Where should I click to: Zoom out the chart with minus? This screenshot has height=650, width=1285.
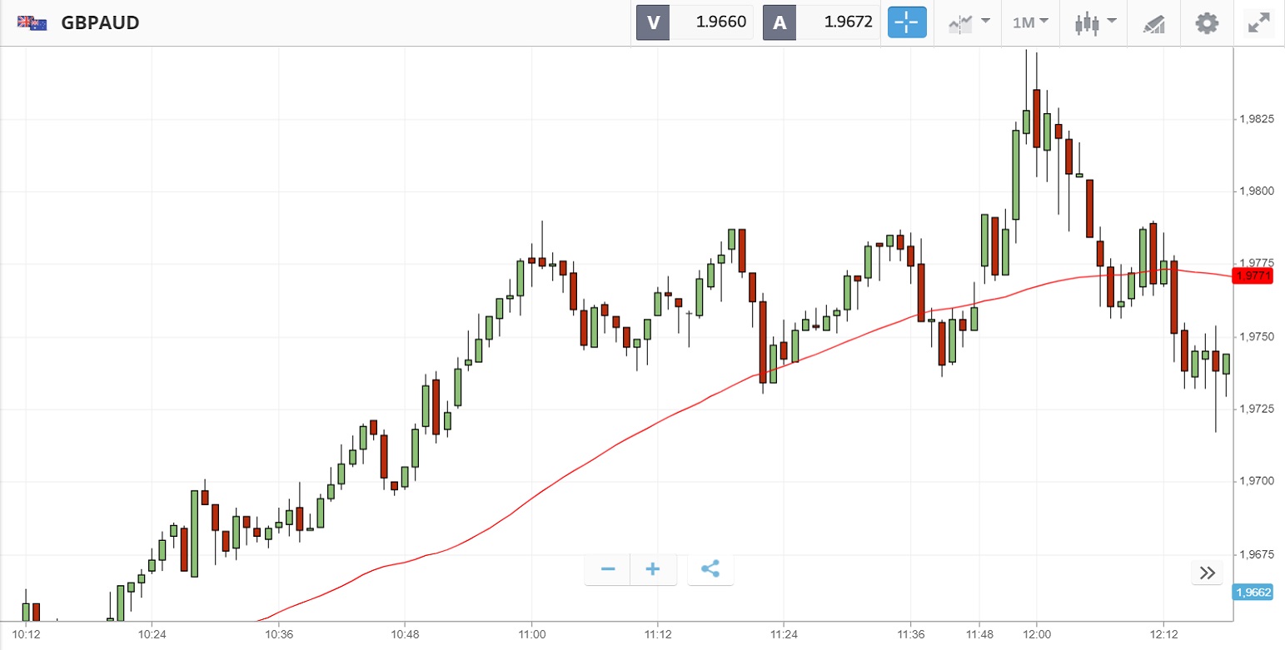pos(608,569)
